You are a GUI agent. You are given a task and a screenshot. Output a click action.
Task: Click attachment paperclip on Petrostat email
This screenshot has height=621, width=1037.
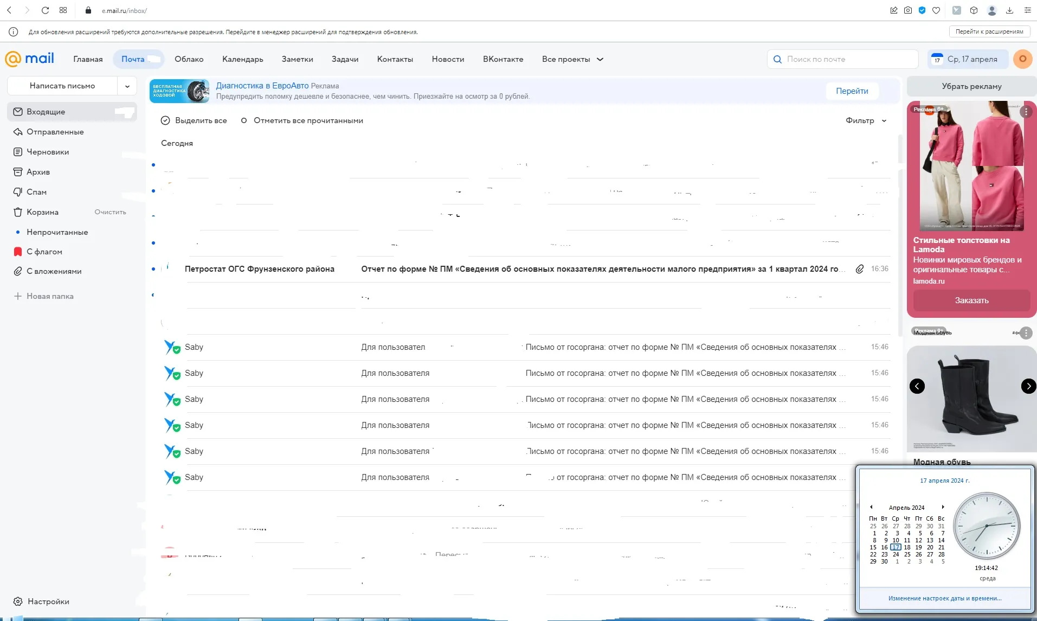(x=860, y=269)
